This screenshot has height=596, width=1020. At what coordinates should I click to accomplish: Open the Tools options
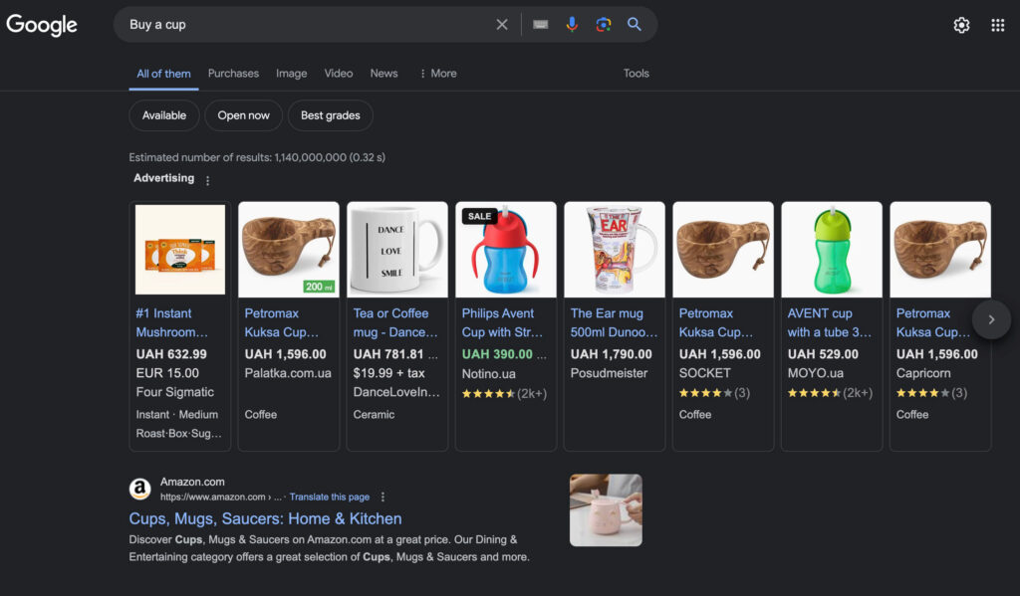(637, 74)
